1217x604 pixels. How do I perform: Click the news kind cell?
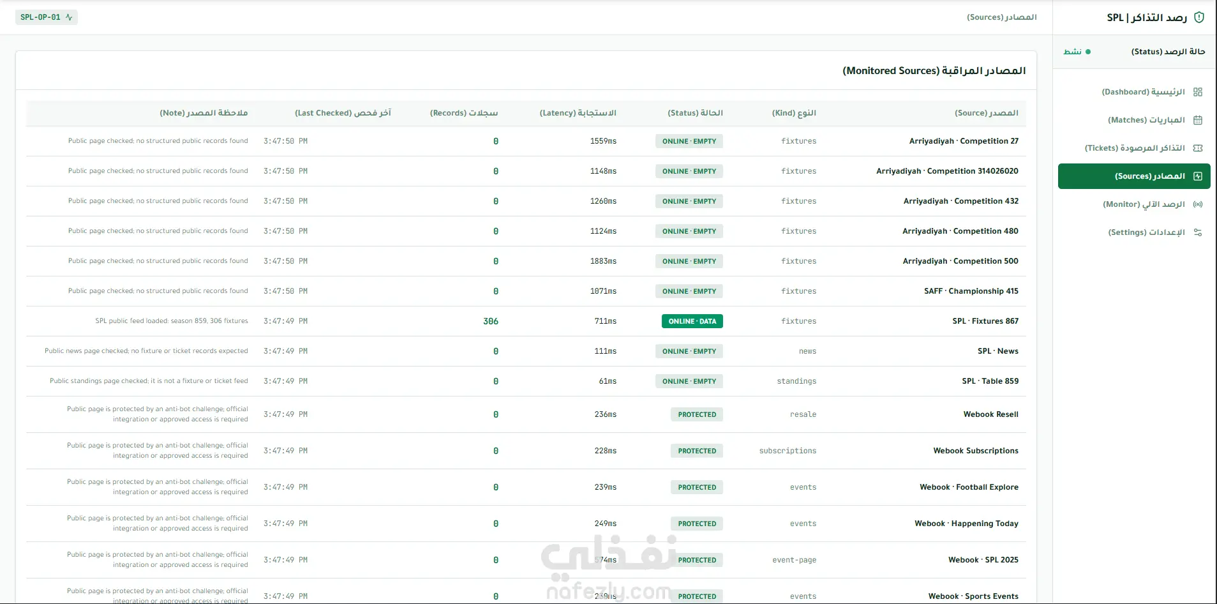(807, 351)
